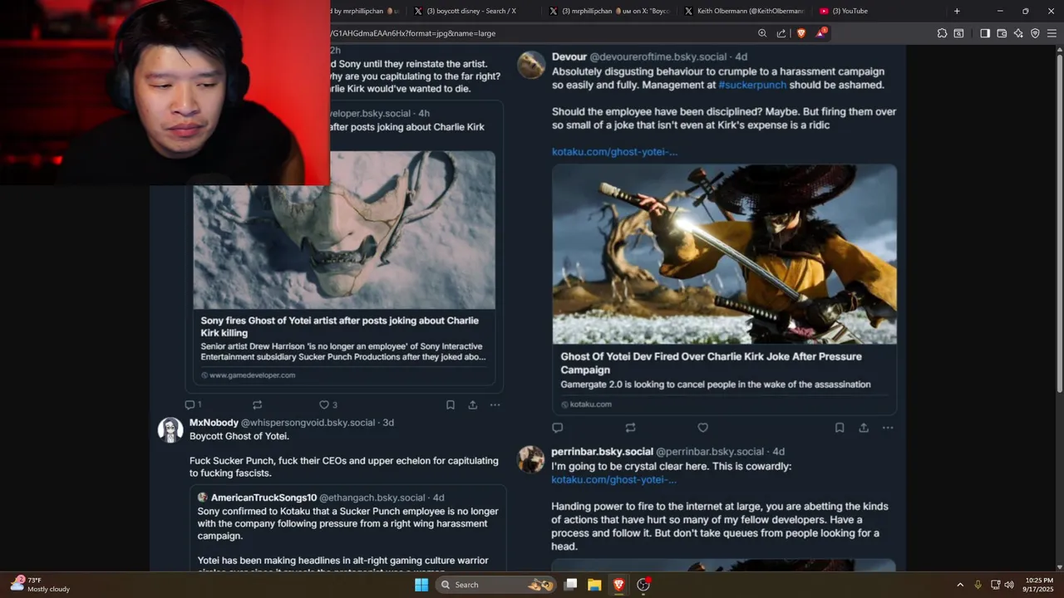
Task: Reply to Devour's post
Action: pos(558,428)
